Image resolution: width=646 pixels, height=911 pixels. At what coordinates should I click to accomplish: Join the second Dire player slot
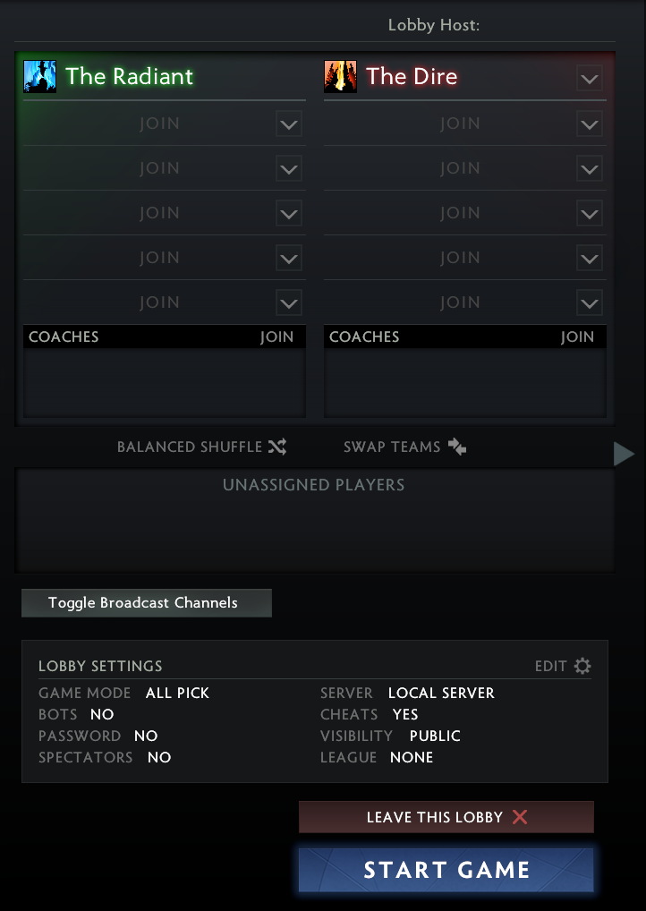(x=460, y=168)
